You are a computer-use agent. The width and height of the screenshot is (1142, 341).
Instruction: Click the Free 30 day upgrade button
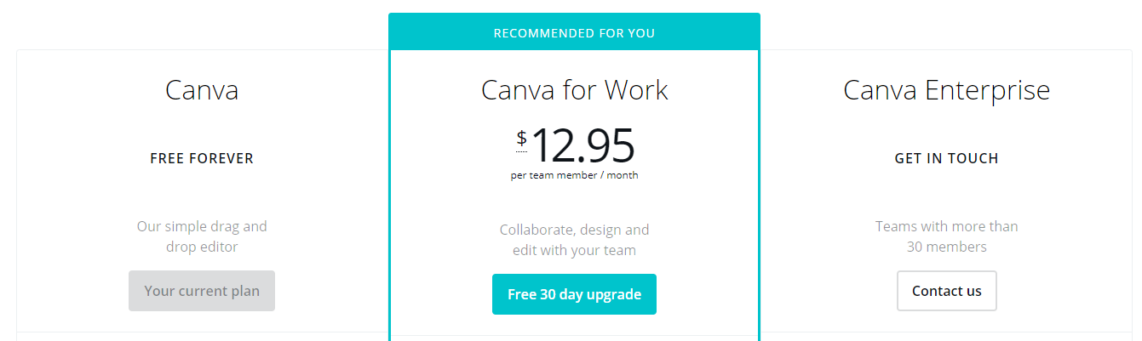[x=574, y=294]
